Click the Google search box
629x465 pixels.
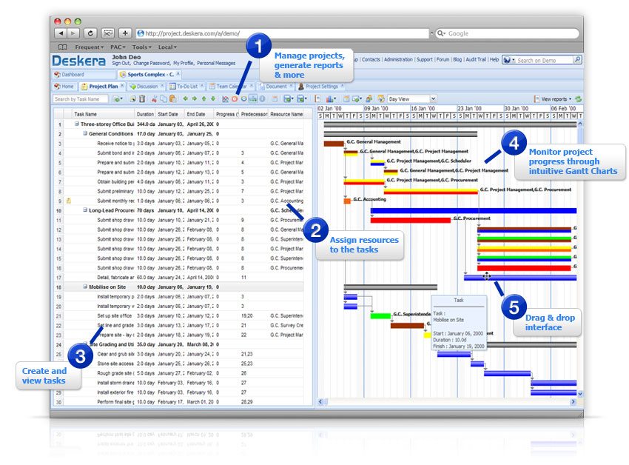pyautogui.click(x=508, y=33)
